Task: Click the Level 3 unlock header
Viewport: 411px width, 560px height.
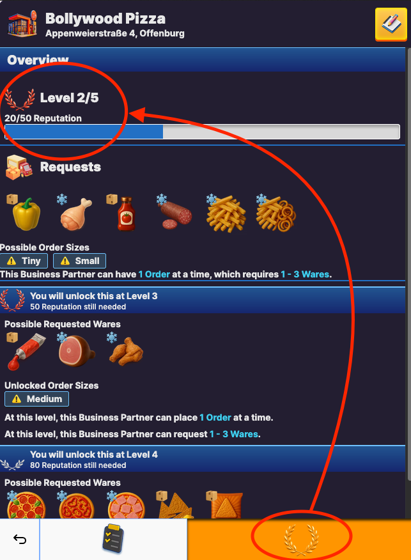Action: [203, 300]
